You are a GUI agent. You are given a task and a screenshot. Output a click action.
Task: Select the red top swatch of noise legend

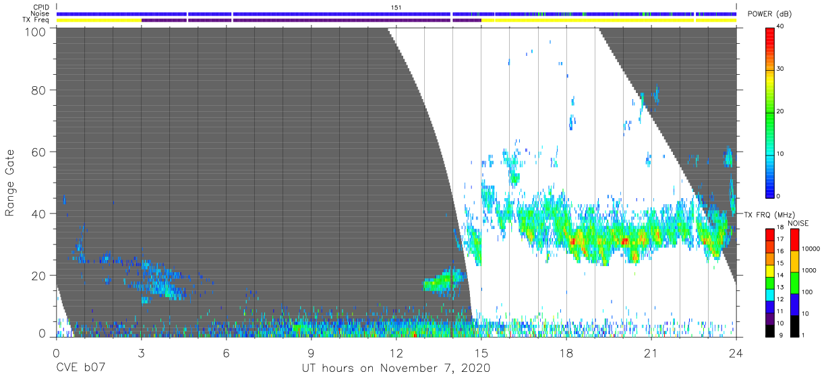click(794, 240)
